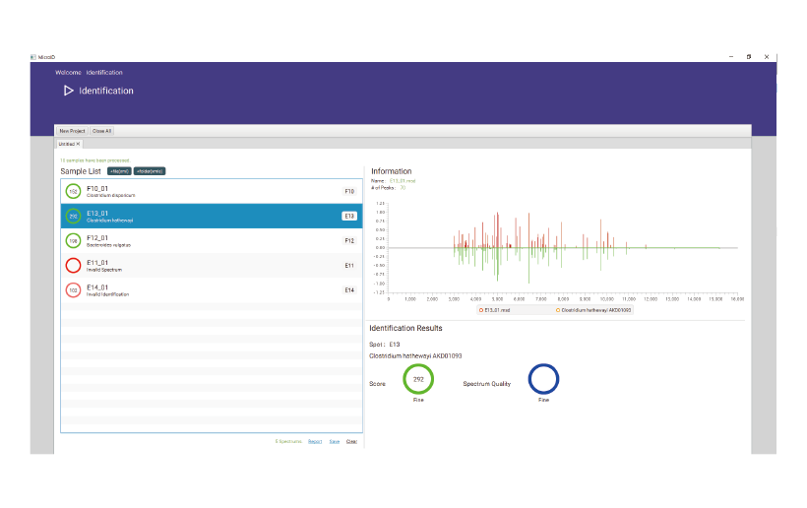Click the E13 spot badge

(348, 216)
